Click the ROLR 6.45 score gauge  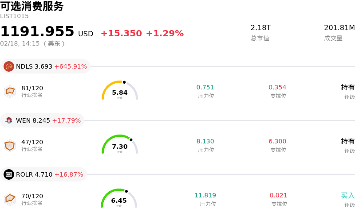pos(119,199)
